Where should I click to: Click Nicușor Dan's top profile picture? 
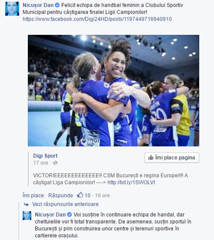click(x=12, y=9)
